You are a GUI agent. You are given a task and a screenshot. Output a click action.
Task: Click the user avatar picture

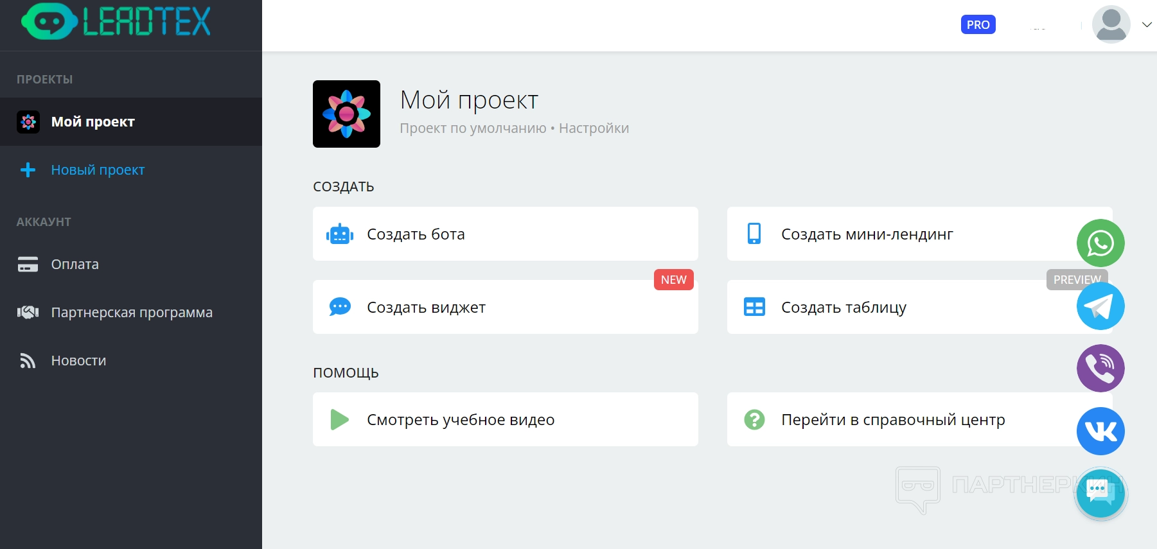point(1111,24)
